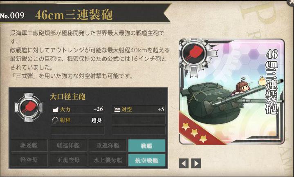Screen dimensions: 294x177
Task: Click the large caliber gun icon in stats panel
Action: coord(29,107)
